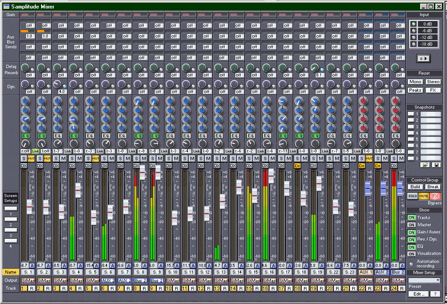Select screen setup button 2

(11, 219)
